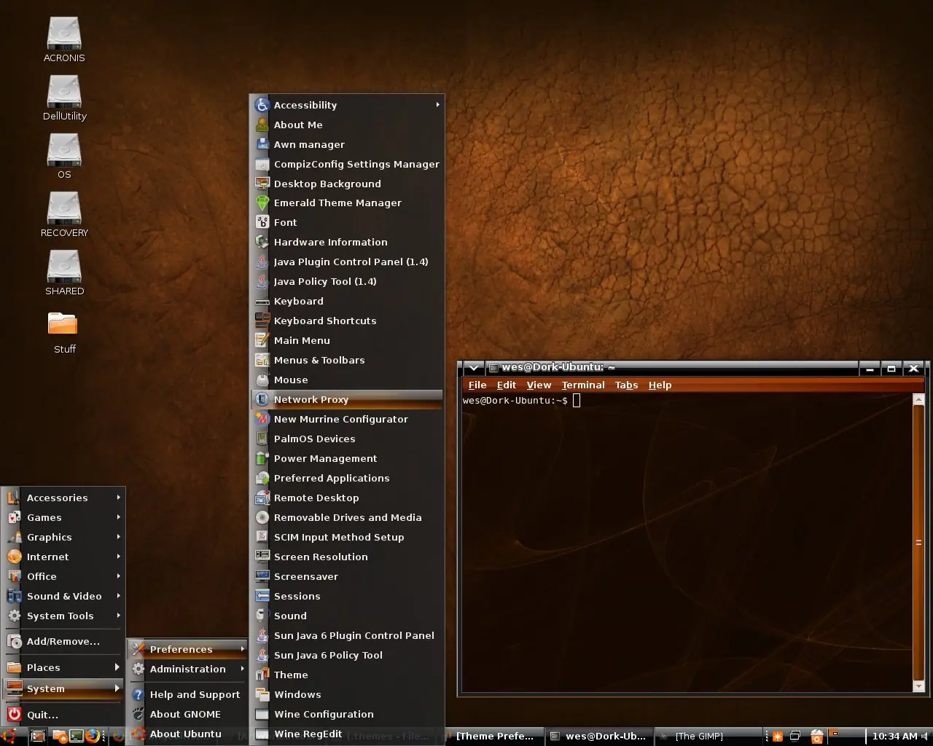933x746 pixels.
Task: Open terminal window menu dropdown button
Action: (x=473, y=369)
